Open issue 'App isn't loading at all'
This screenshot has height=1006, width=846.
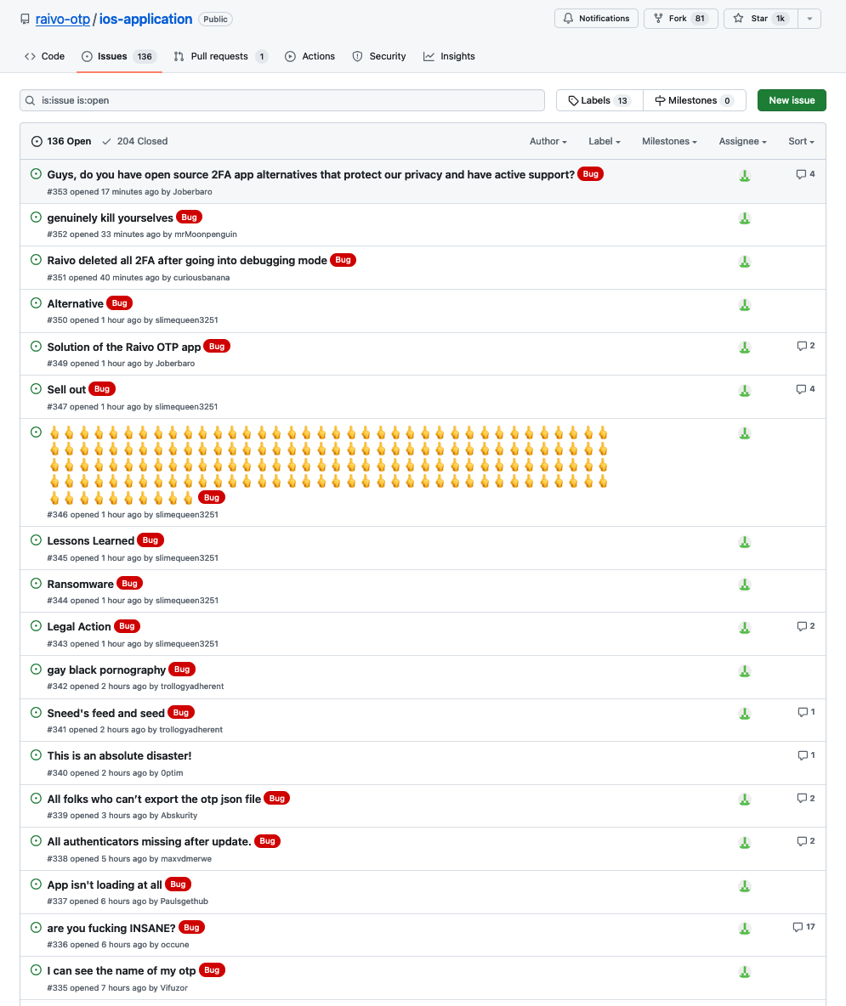[105, 884]
